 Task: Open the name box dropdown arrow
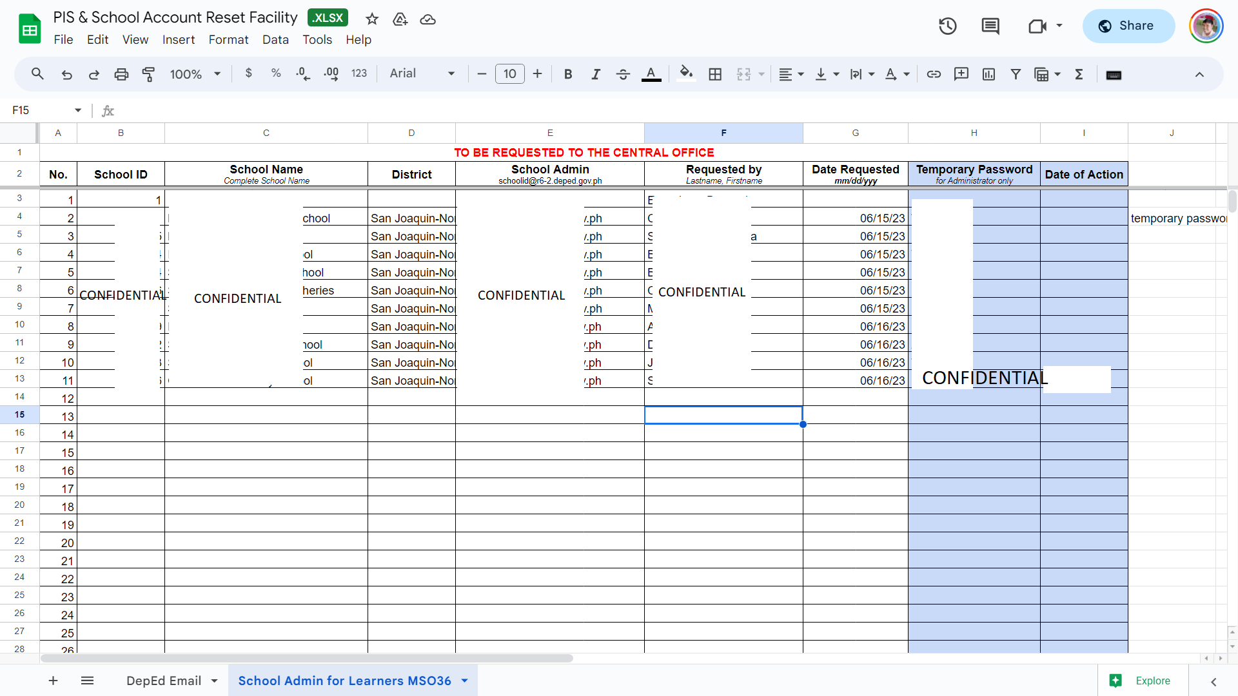[78, 110]
